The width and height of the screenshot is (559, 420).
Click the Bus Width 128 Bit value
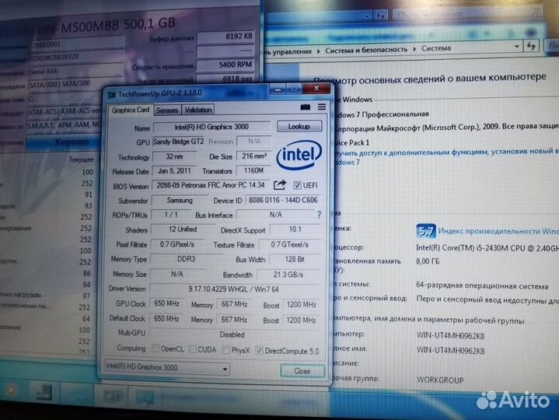tap(295, 259)
